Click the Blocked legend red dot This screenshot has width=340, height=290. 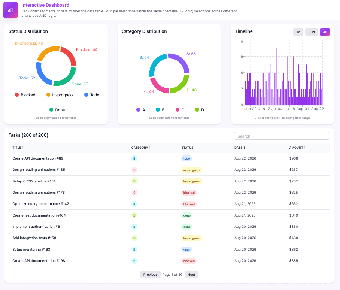(17, 95)
